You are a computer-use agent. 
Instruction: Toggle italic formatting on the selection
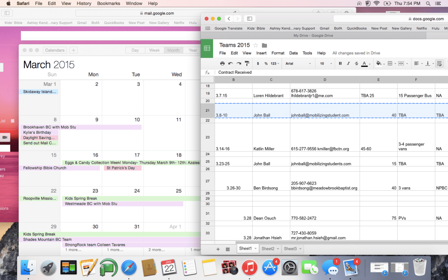pyautogui.click(x=348, y=63)
